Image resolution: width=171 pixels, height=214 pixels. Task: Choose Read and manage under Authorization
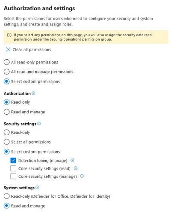point(7,112)
